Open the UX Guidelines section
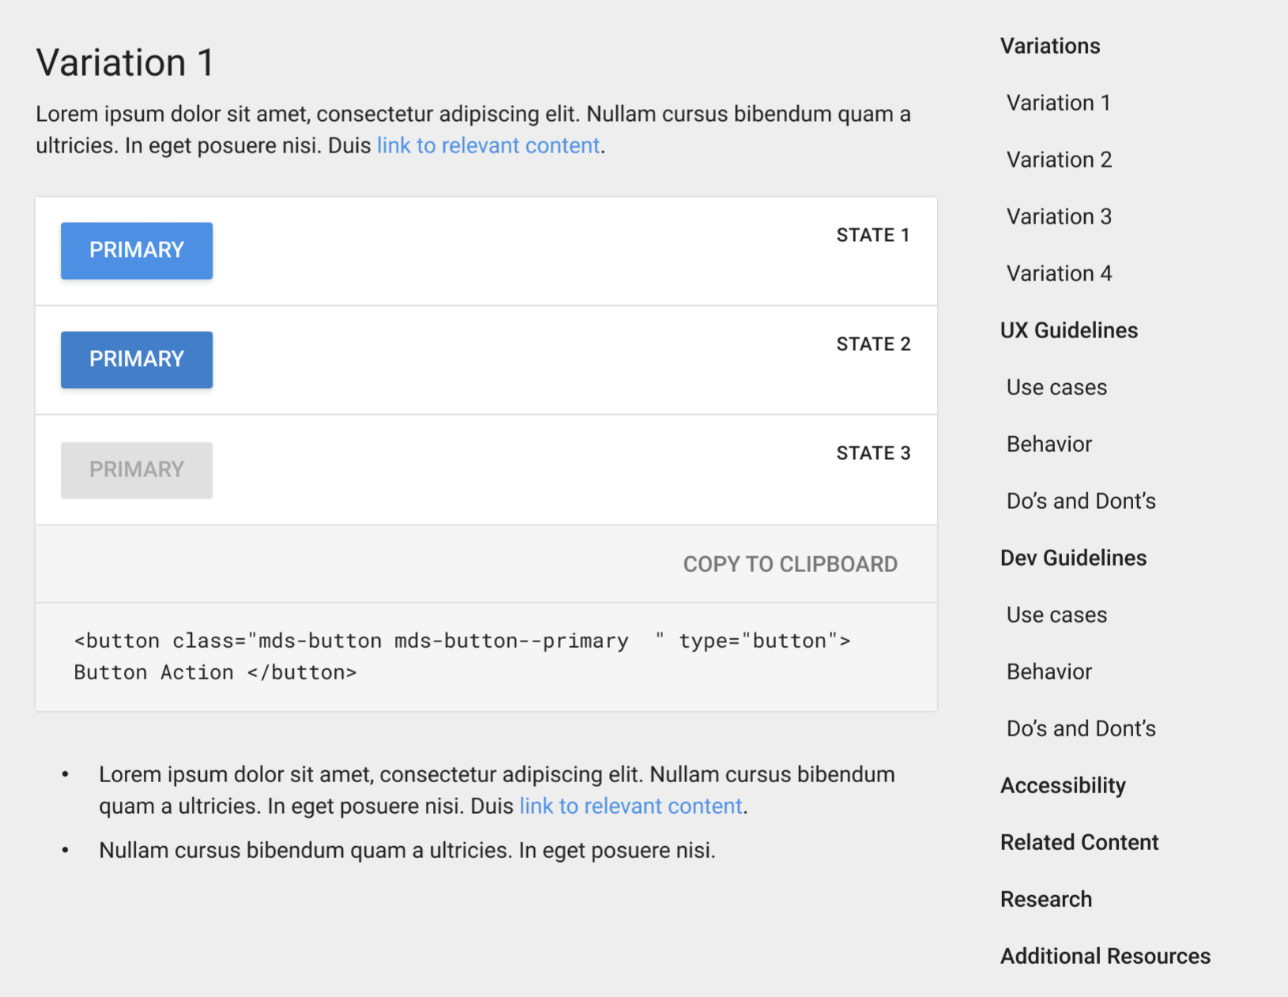 point(1068,331)
